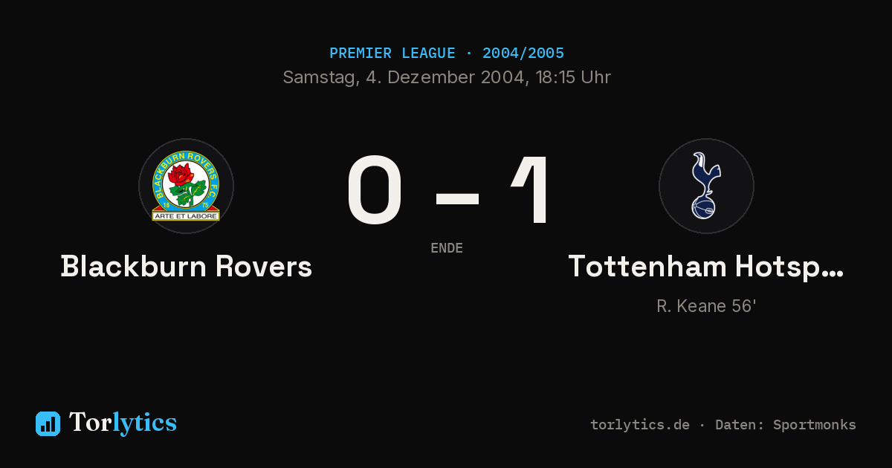Viewport: 892px width, 468px height.
Task: Open the torlytics.de website link
Action: pos(640,425)
